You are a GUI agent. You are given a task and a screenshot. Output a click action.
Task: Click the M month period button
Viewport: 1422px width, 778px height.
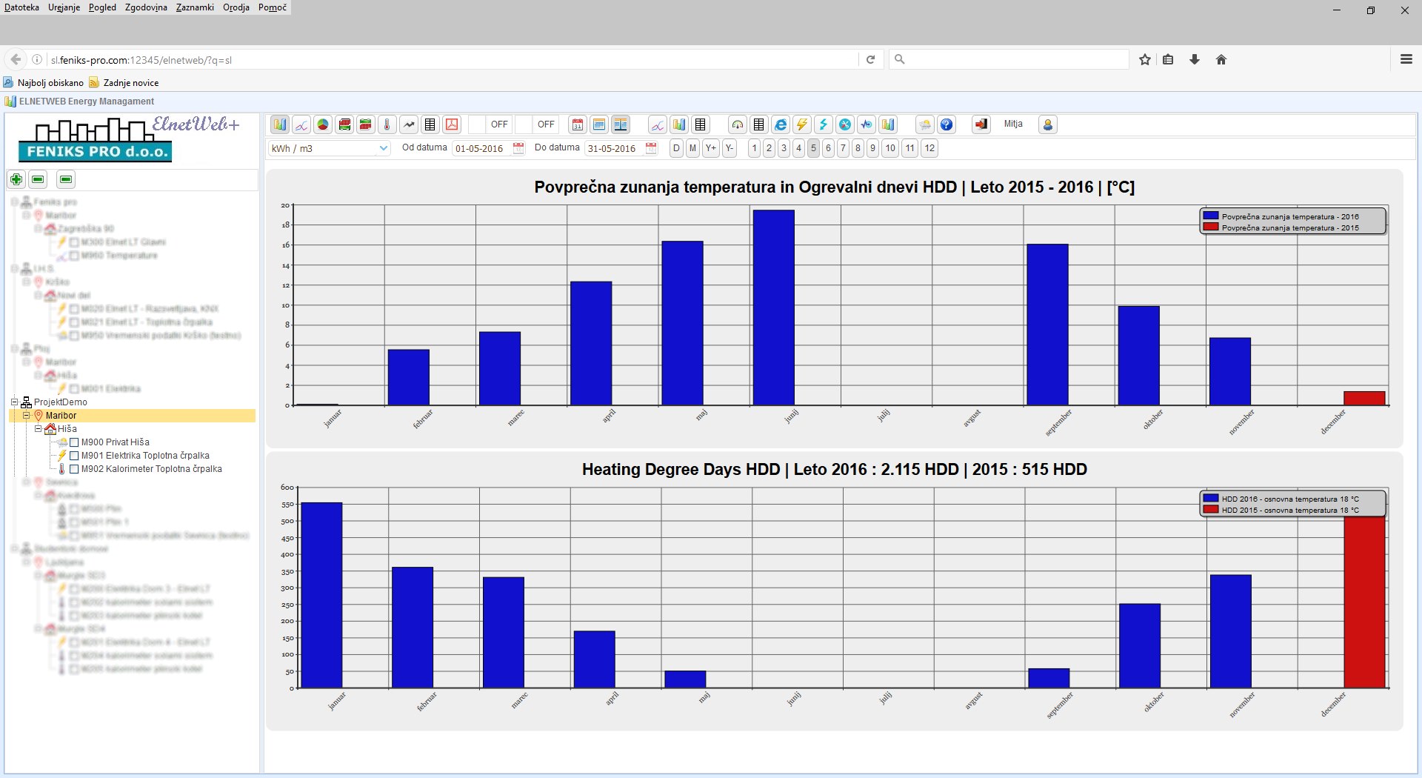[x=692, y=148]
